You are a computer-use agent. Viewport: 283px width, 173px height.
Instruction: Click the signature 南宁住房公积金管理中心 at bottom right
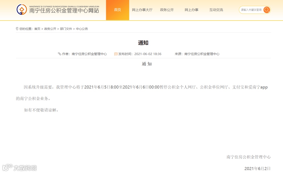[x=248, y=157]
